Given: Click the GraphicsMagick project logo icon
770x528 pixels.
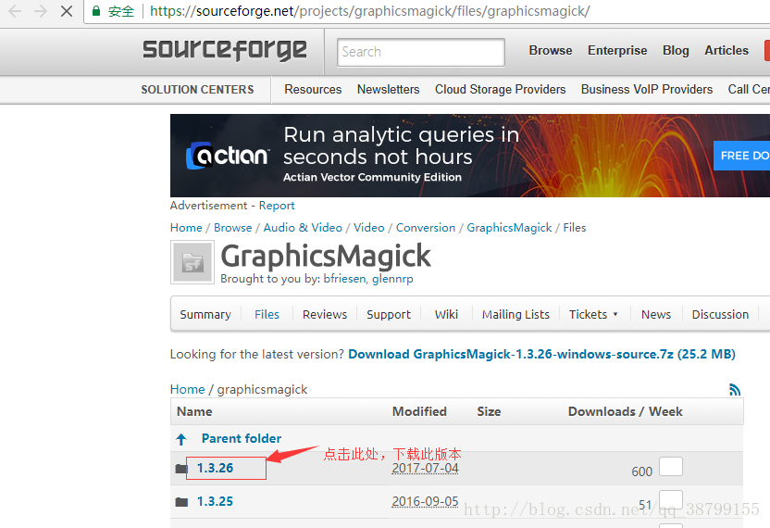Looking at the screenshot, I should pyautogui.click(x=192, y=262).
